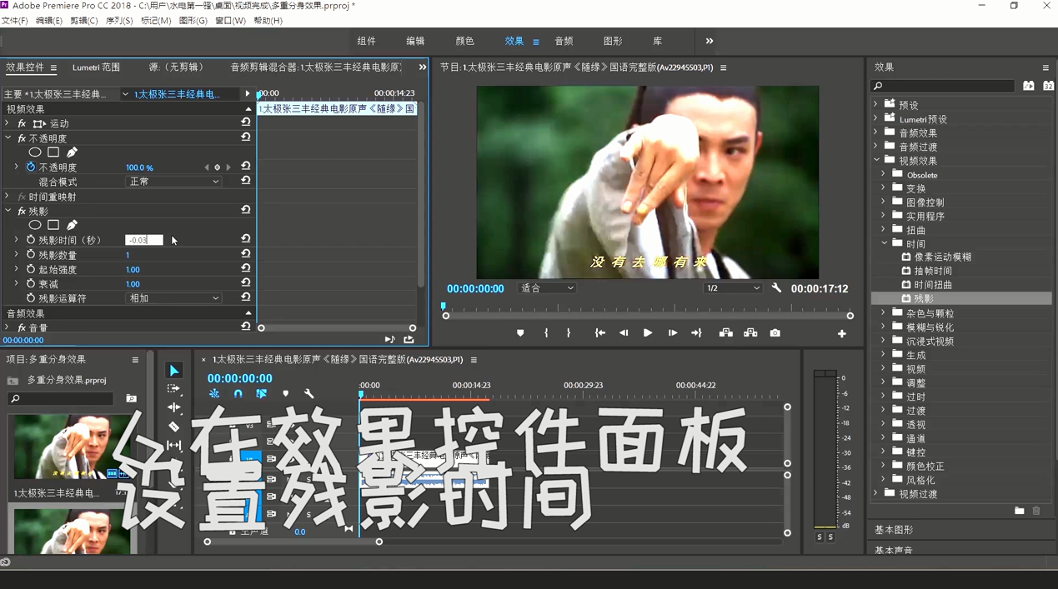Toggle animation stopwatch for 残影时间
Screen dimensions: 1058x589
click(x=31, y=240)
